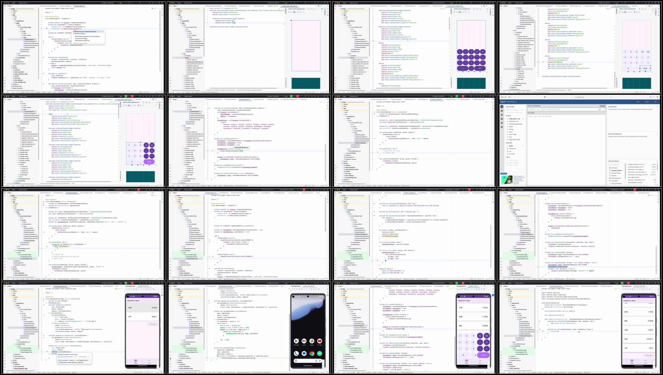Screen dimensions: 663x375
Task: Tap the "EUR 0.91811" row in the emulator list
Action: [x=639, y=339]
